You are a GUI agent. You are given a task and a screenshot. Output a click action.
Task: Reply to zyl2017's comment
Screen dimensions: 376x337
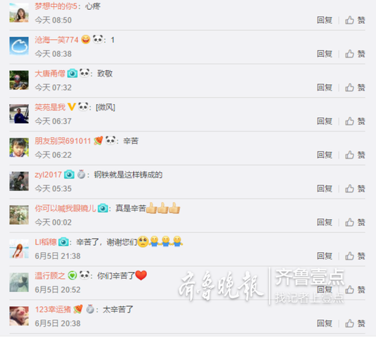pos(325,188)
